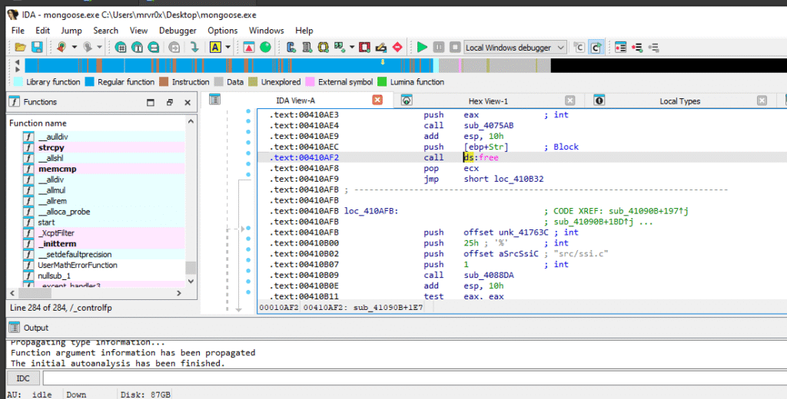This screenshot has height=399, width=787.
Task: Open the Local Windows debugger combo box
Action: (516, 48)
